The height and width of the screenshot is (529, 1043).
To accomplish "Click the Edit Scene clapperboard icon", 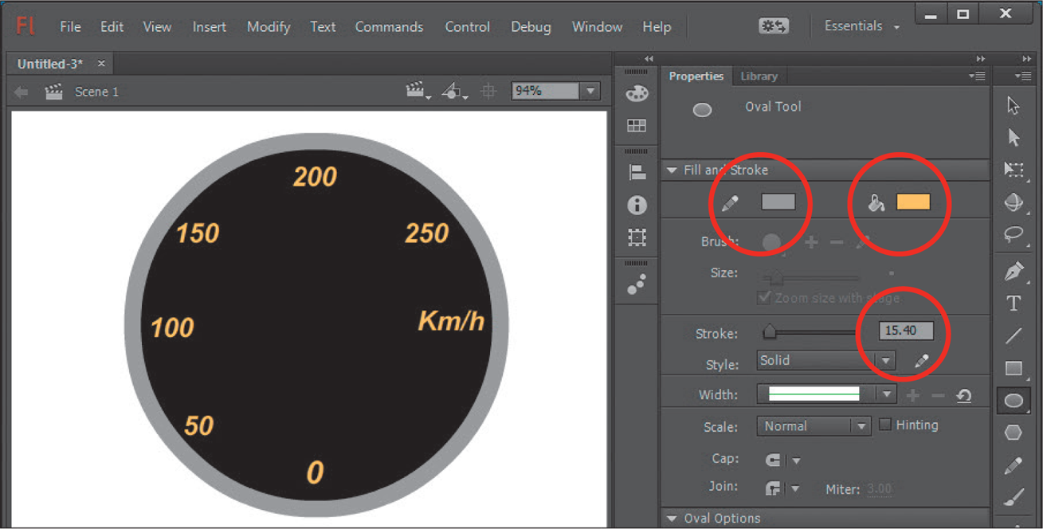I will 418,92.
